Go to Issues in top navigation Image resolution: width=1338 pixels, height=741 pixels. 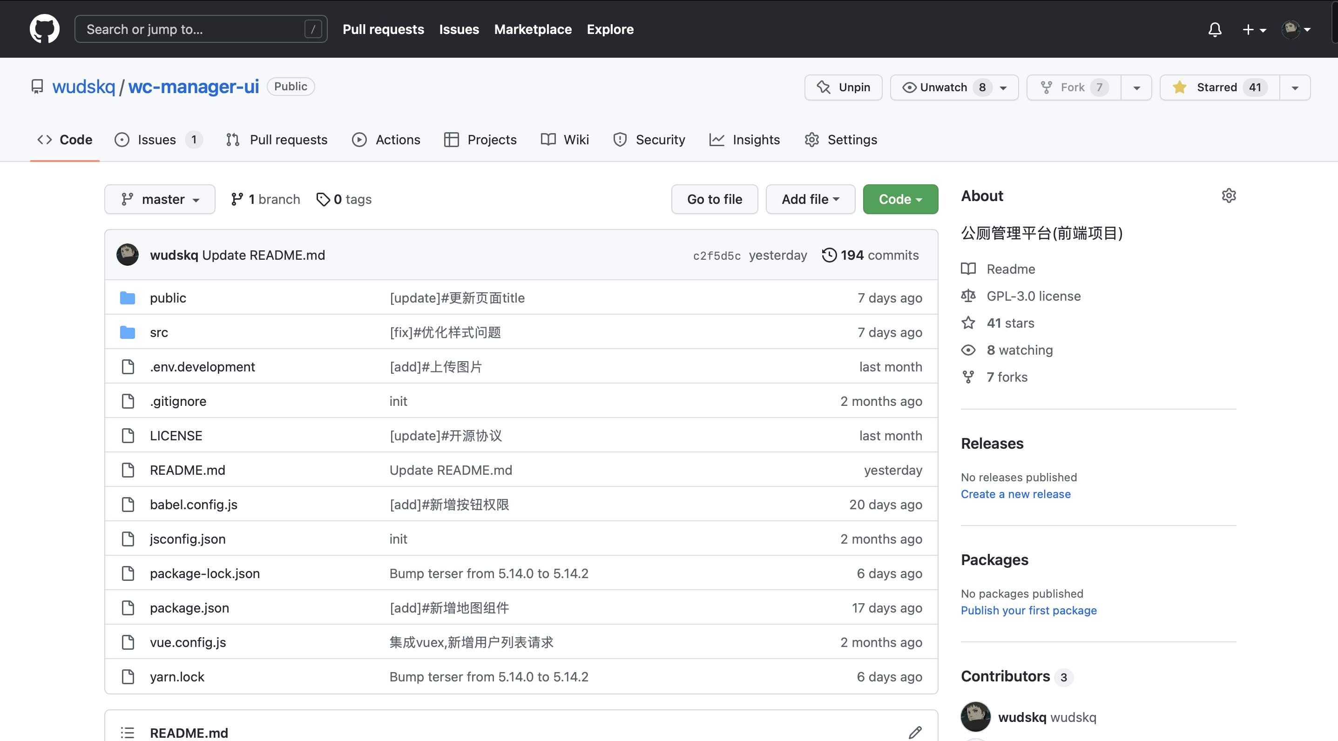[x=459, y=29]
